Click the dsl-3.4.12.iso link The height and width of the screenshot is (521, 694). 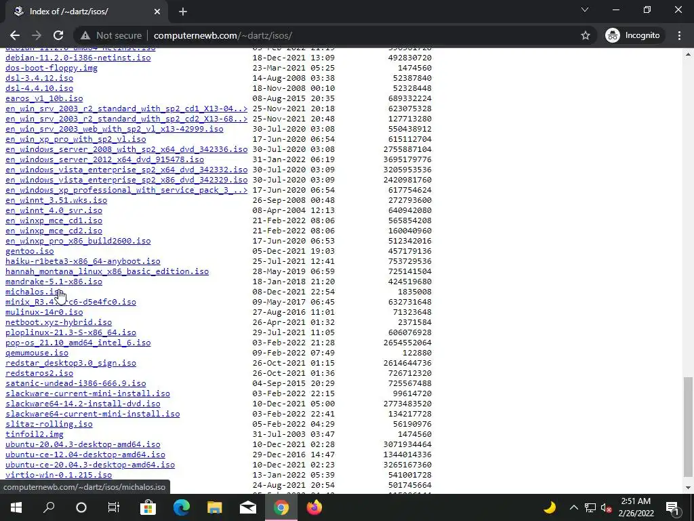(x=39, y=78)
